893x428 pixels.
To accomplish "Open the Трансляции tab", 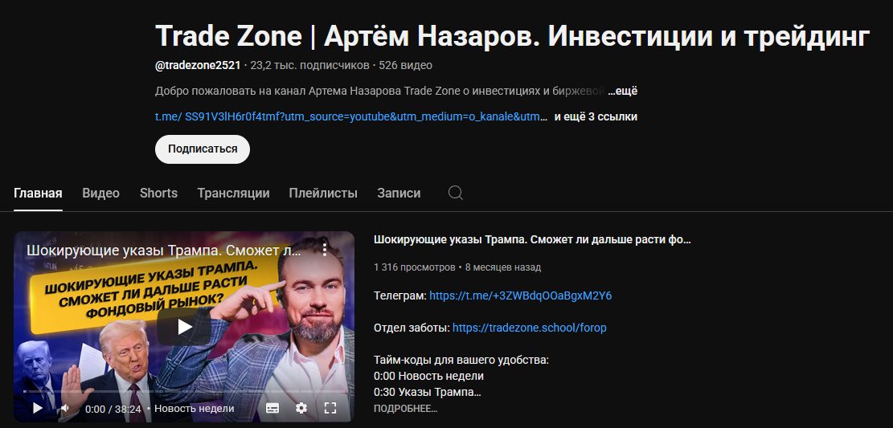I will pyautogui.click(x=234, y=193).
